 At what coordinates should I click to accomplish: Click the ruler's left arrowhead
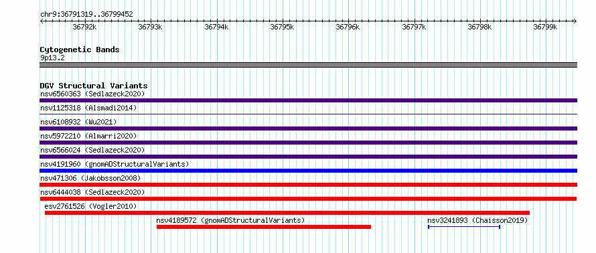coord(42,21)
